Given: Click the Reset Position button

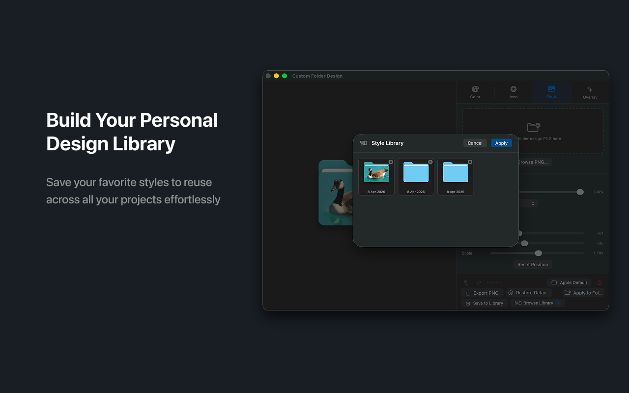Looking at the screenshot, I should [x=532, y=264].
